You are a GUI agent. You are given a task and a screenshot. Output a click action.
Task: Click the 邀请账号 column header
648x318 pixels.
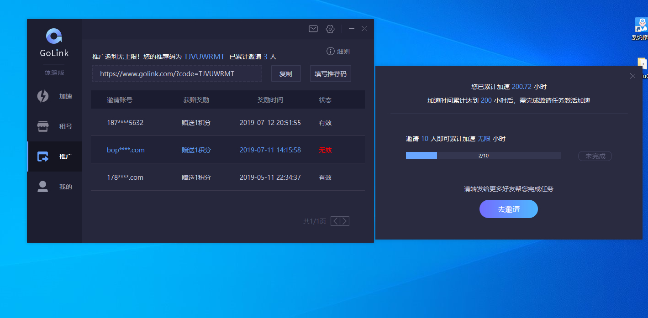pos(120,100)
